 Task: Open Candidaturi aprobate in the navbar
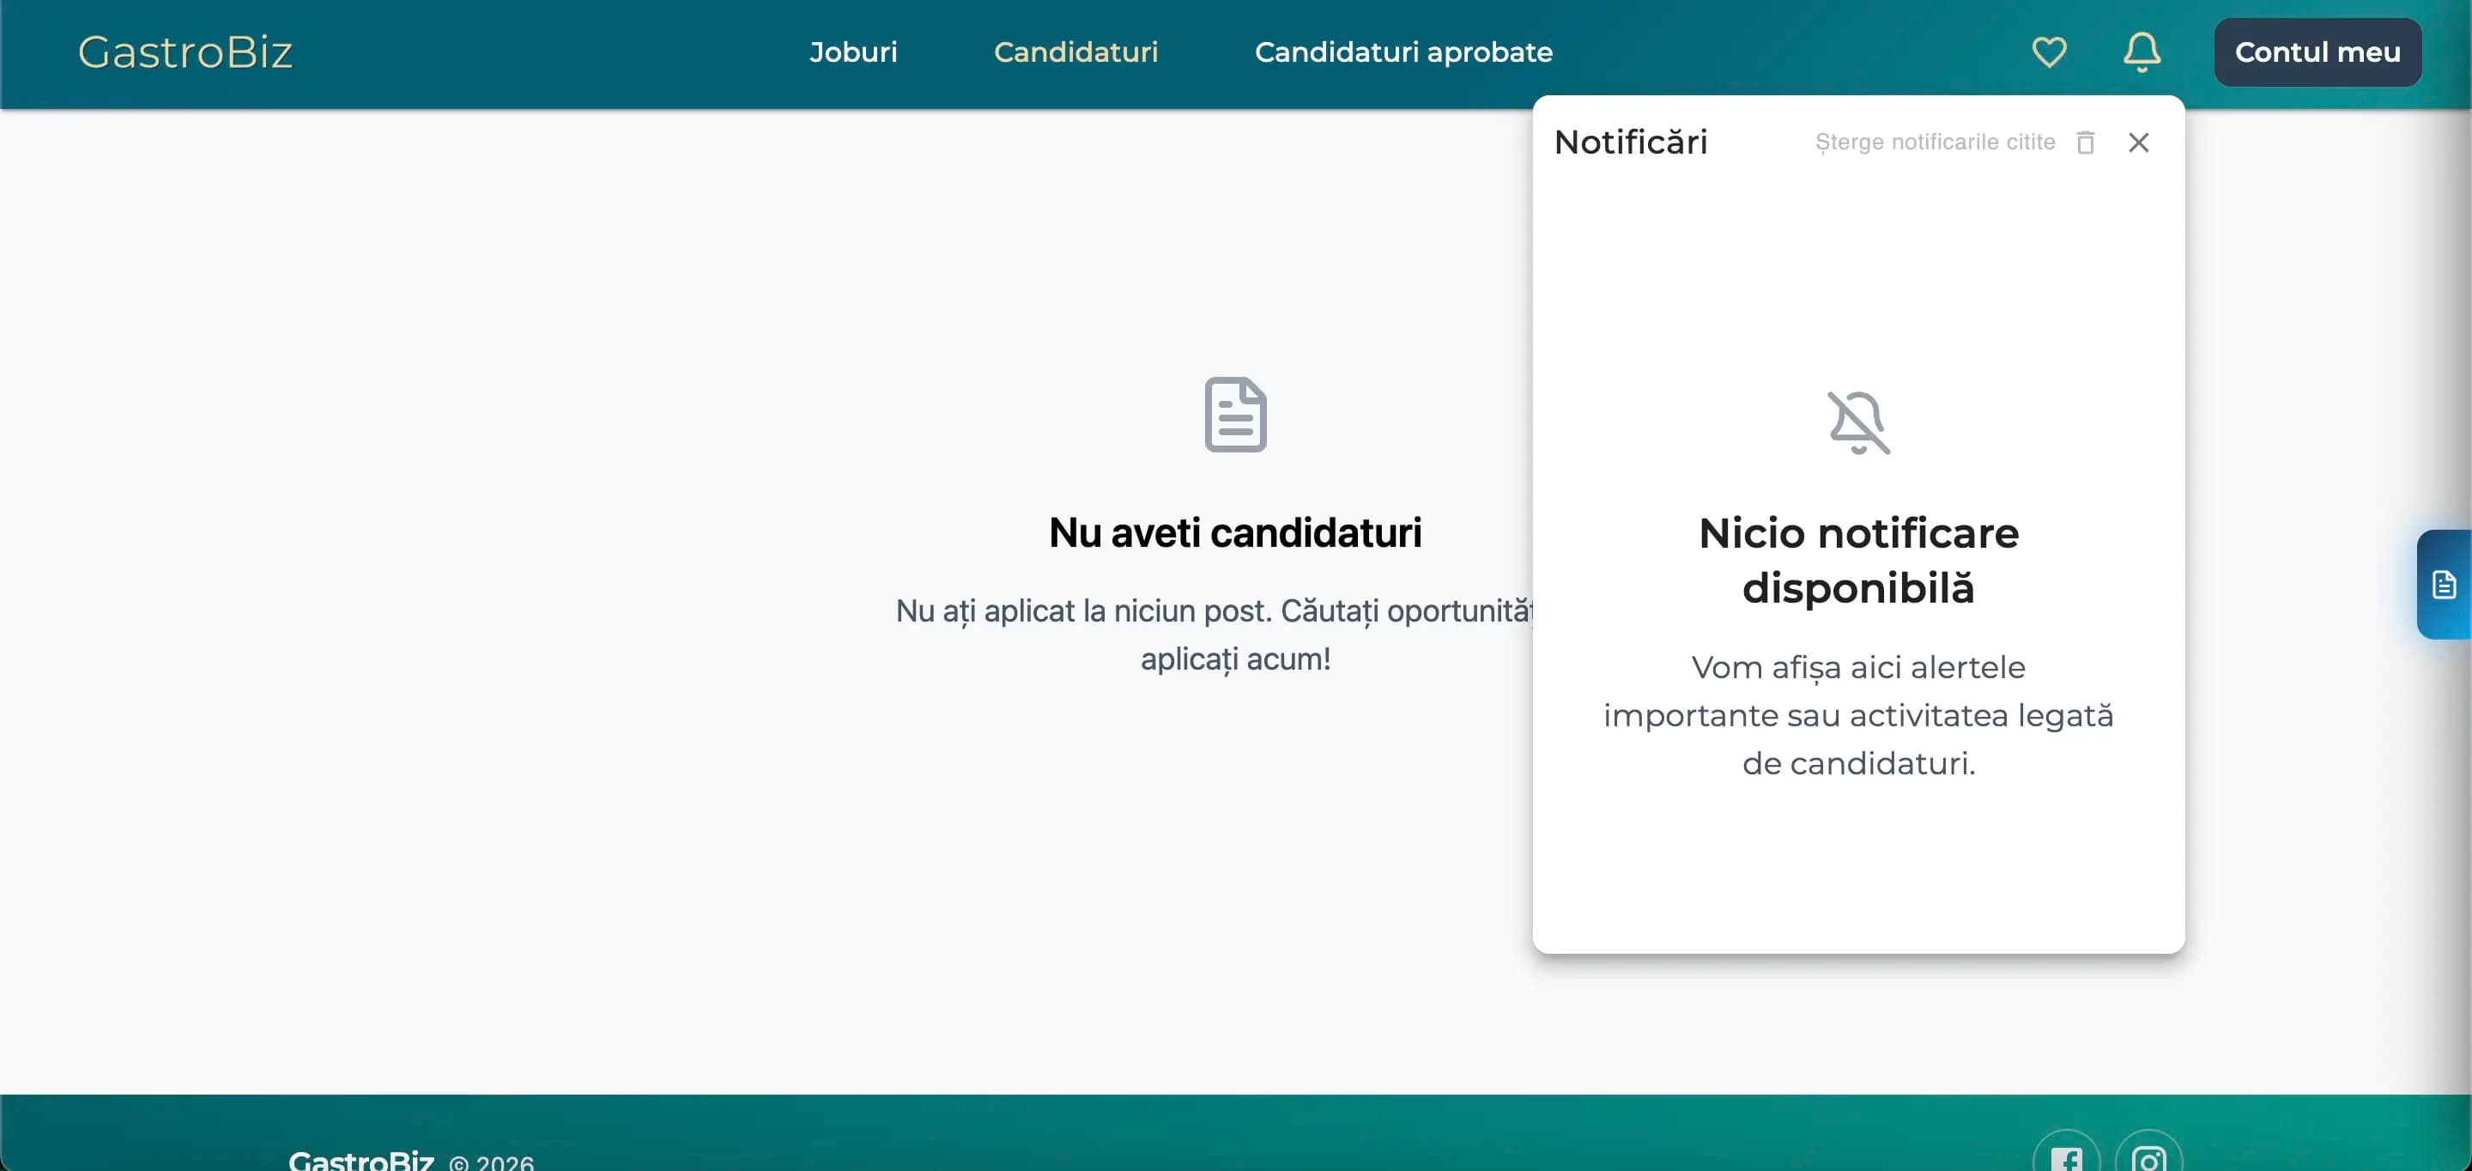pos(1403,52)
